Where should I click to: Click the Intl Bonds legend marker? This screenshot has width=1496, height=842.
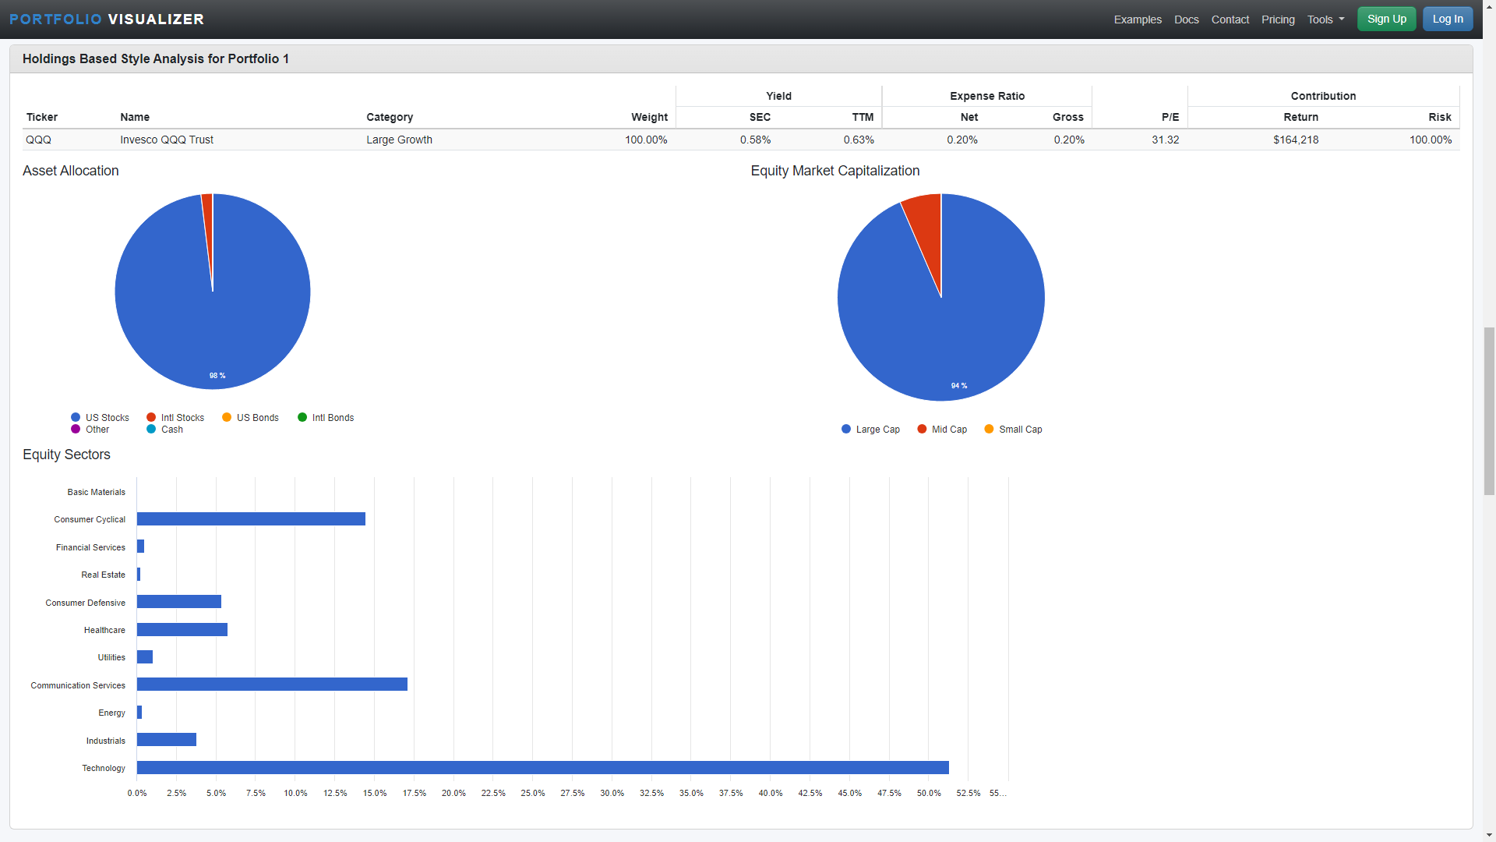click(x=302, y=418)
